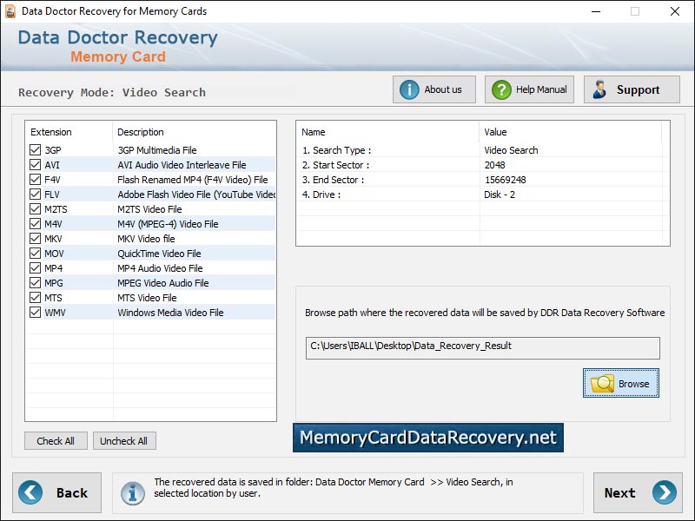Toggle the MOV extension checkbox
This screenshot has height=521, width=695.
coord(35,253)
